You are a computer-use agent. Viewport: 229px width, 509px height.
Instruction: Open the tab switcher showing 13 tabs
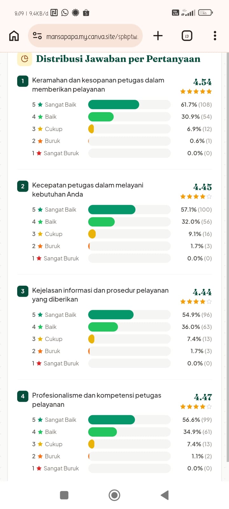pos(187,36)
